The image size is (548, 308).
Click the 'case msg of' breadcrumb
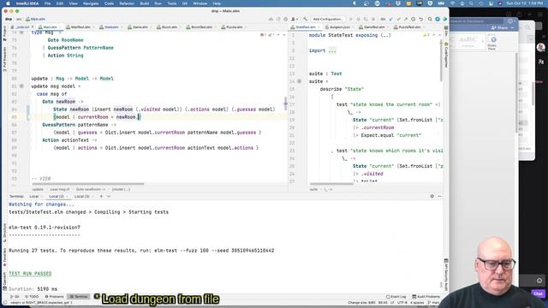tap(59, 189)
